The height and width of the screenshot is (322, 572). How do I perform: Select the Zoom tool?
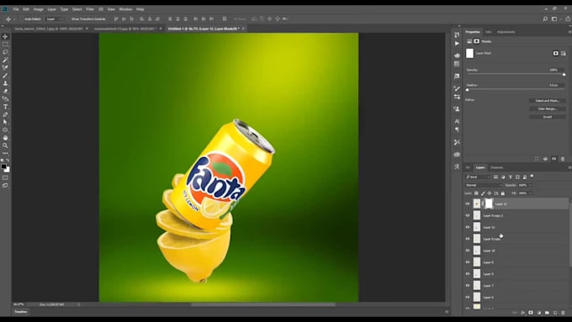point(5,145)
